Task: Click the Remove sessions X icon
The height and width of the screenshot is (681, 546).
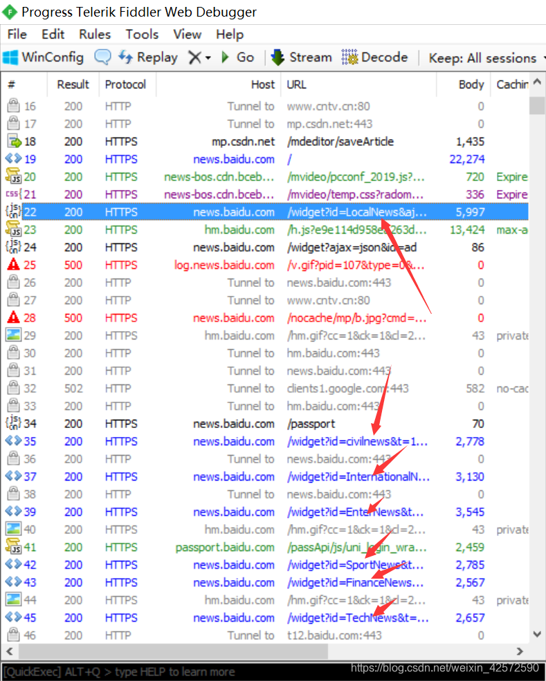Action: click(195, 57)
